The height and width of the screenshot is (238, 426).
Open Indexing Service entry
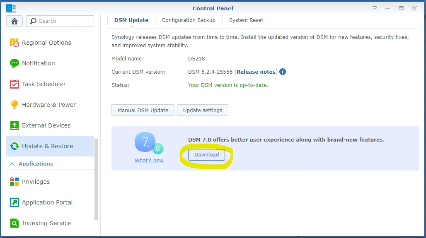[50, 223]
